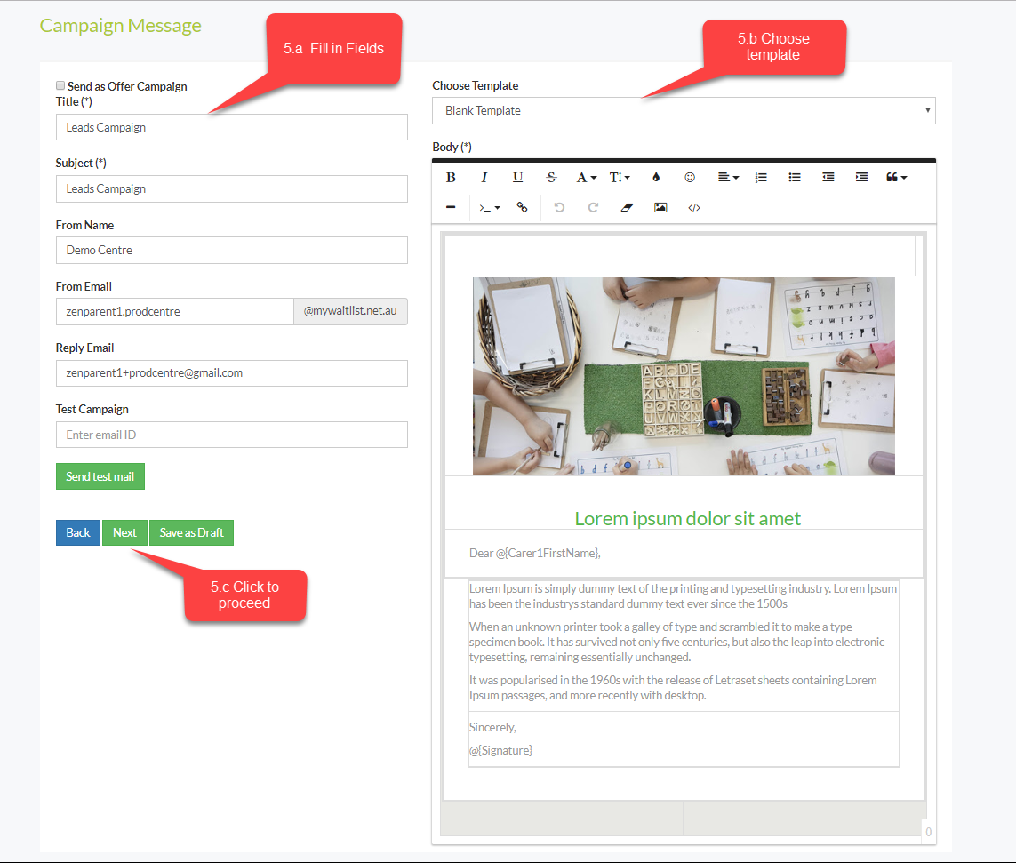Open the special code dropdown
The height and width of the screenshot is (863, 1016).
coord(489,207)
